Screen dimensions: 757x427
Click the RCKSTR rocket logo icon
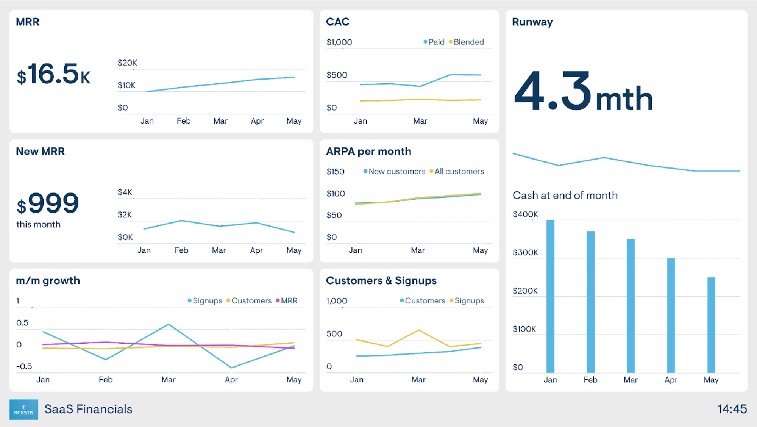pos(24,409)
